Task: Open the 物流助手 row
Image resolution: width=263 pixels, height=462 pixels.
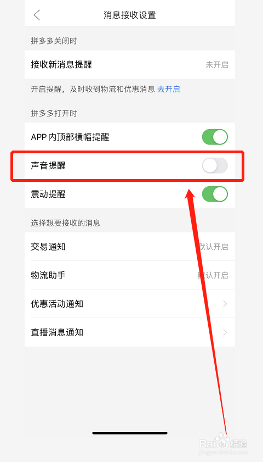Action: (130, 275)
